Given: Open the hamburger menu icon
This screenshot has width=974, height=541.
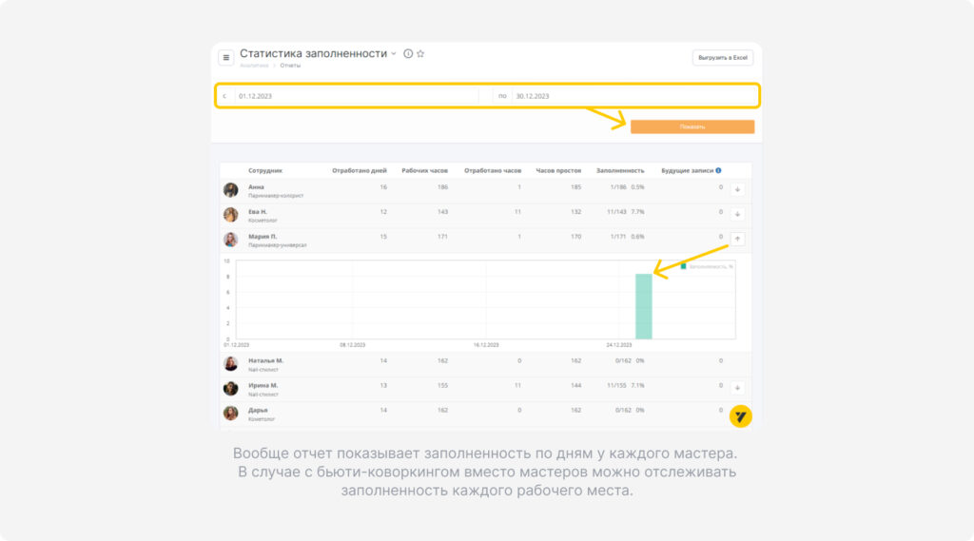Looking at the screenshot, I should pyautogui.click(x=226, y=58).
